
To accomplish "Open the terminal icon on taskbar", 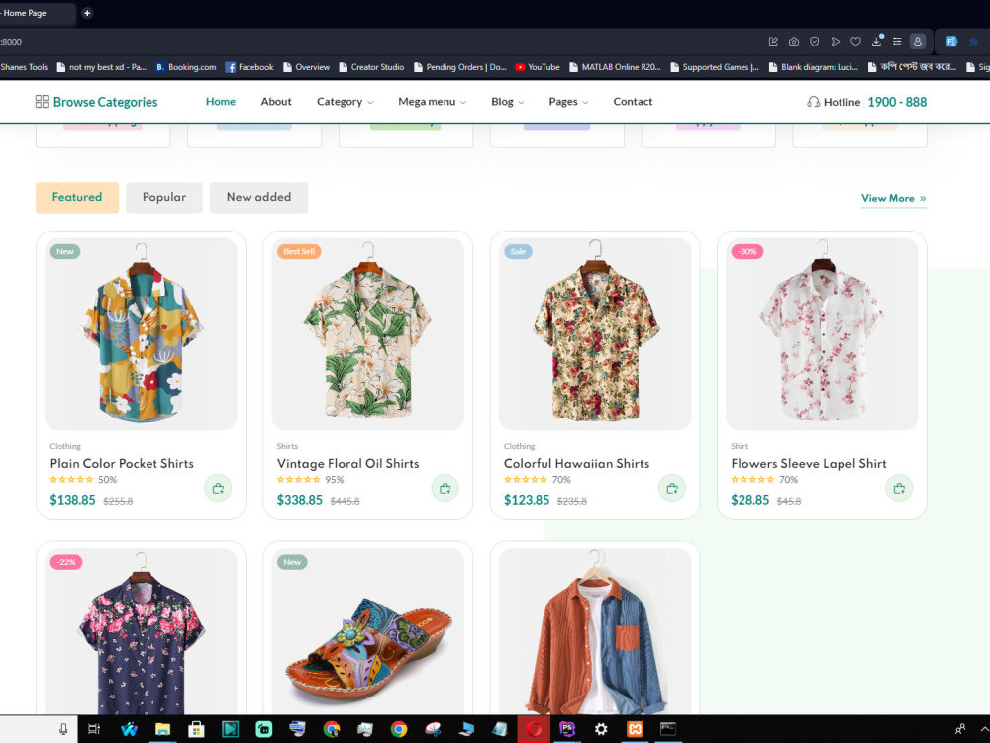I will point(668,730).
